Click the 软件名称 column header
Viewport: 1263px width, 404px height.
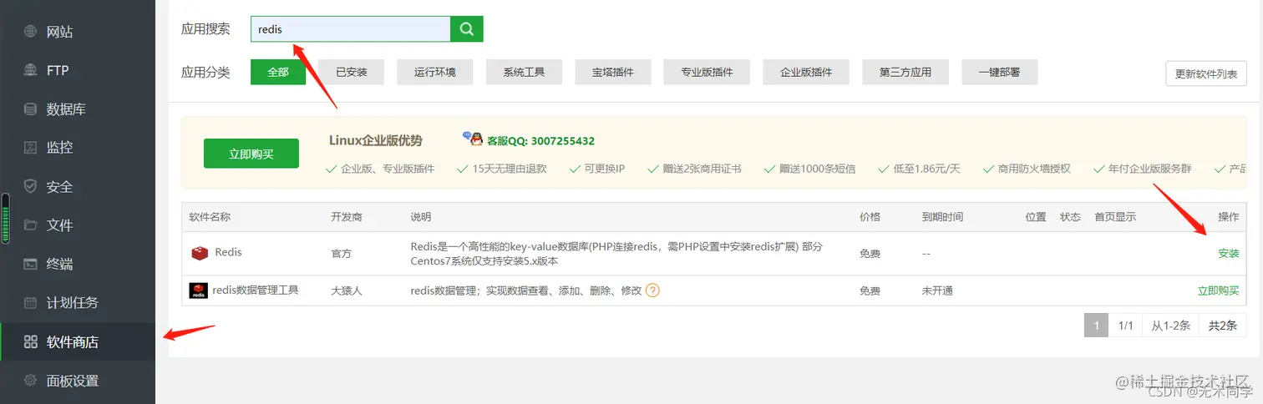(210, 217)
